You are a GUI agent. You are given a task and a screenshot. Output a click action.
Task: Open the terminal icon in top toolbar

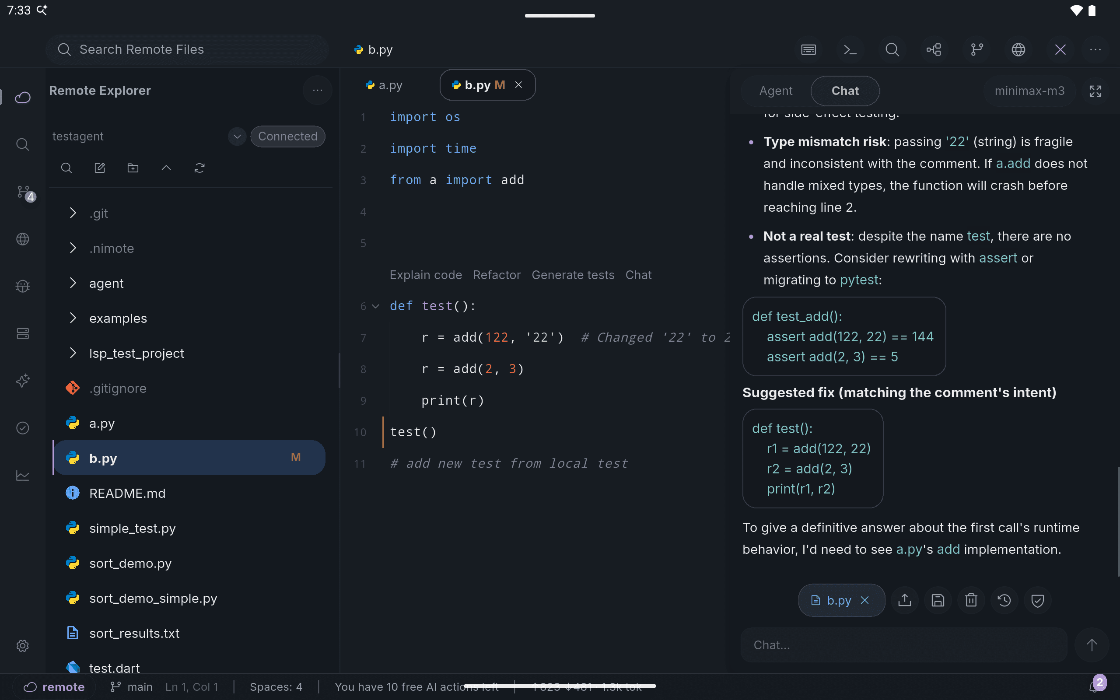coord(850,49)
